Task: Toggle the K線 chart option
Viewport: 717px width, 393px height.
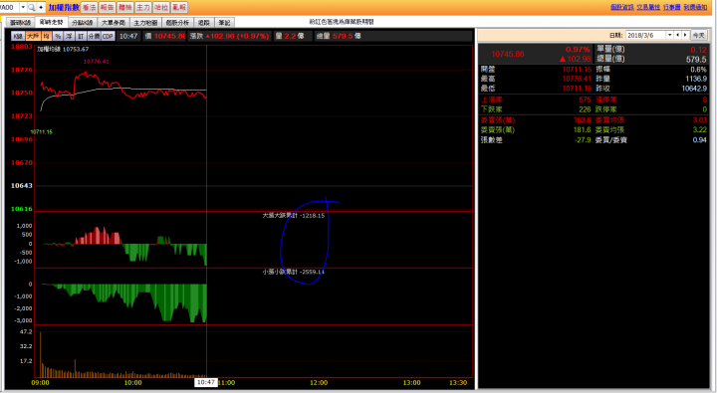Action: tap(18, 36)
